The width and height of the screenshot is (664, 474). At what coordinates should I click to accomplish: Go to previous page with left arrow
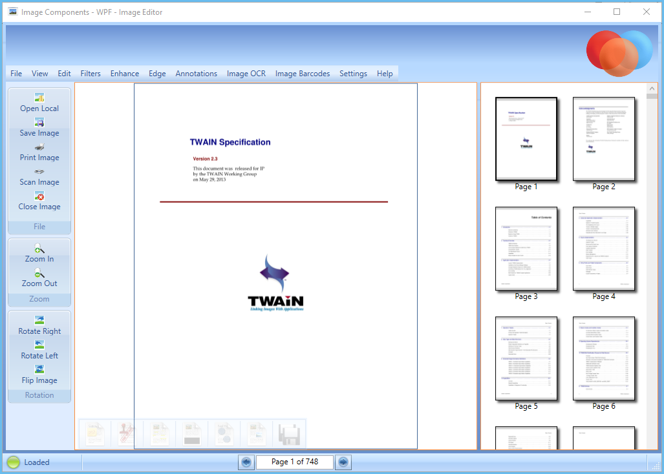coord(246,462)
